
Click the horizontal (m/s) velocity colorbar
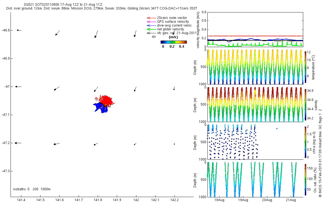(x=174, y=42)
